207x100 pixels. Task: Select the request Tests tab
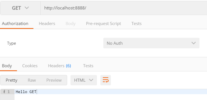pos(136,24)
